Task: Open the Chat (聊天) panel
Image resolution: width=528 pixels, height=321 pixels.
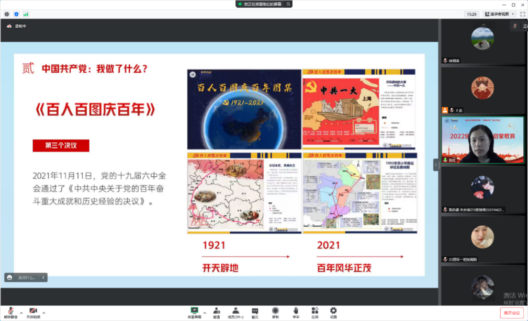Action: [x=255, y=312]
